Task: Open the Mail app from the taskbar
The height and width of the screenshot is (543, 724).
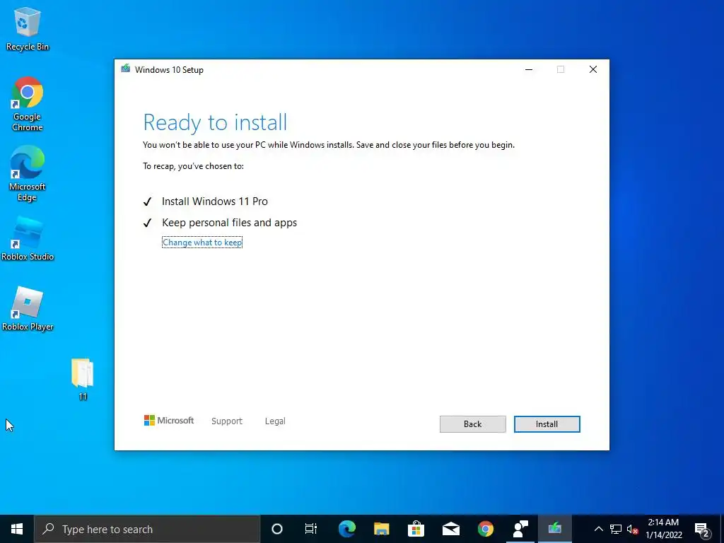Action: pyautogui.click(x=451, y=529)
